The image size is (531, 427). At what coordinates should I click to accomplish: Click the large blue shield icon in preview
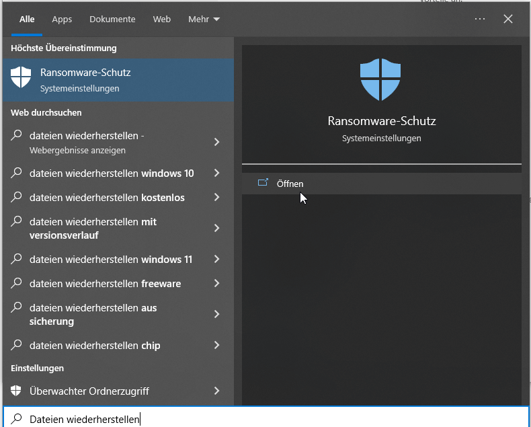[380, 79]
